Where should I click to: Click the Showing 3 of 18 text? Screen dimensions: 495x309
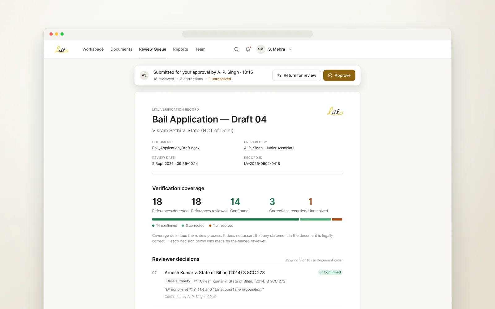coord(314,260)
